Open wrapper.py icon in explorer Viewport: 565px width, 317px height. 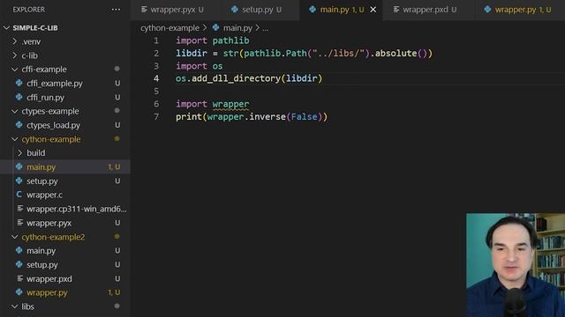tap(19, 292)
